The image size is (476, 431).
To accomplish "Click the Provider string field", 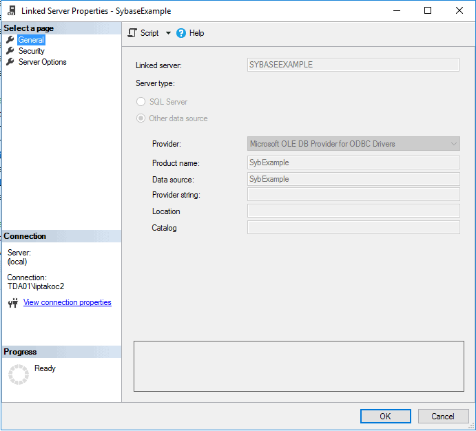I will click(353, 194).
